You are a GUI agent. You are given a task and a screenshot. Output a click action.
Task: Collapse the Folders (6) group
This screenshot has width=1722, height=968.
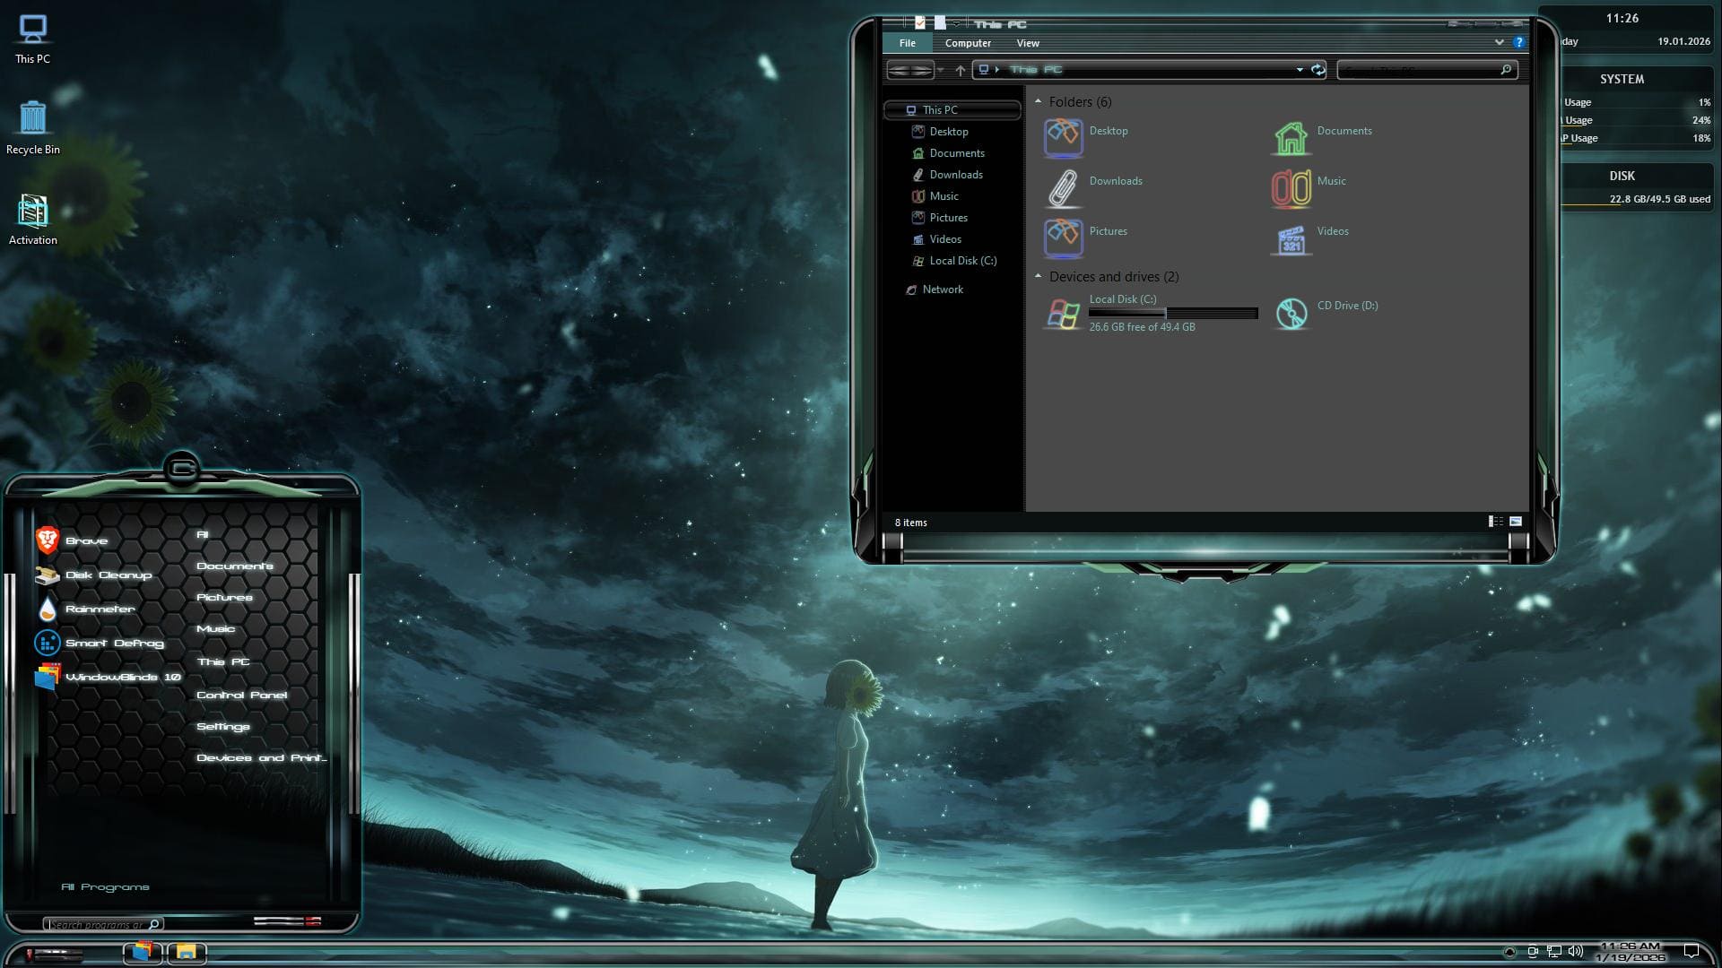1038,101
